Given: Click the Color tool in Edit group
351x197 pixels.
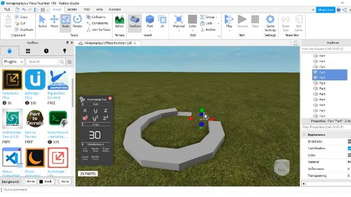Looking at the screenshot, I should (x=193, y=21).
